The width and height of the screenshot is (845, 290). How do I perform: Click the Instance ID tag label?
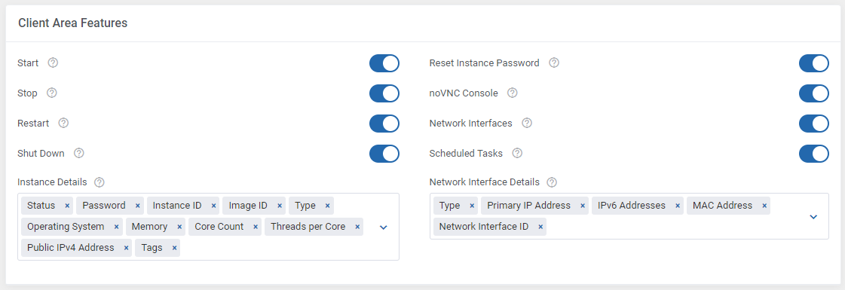tap(177, 206)
